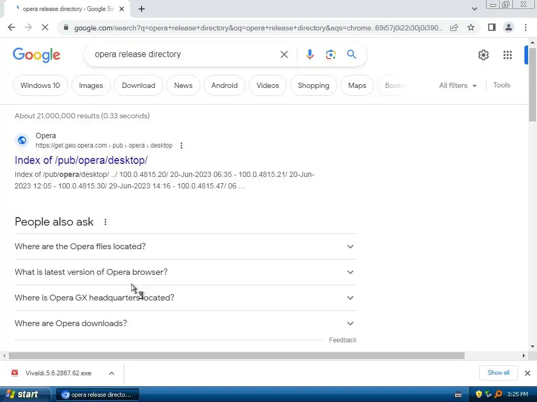The height and width of the screenshot is (402, 537).
Task: Select the Maps filter
Action: (357, 85)
